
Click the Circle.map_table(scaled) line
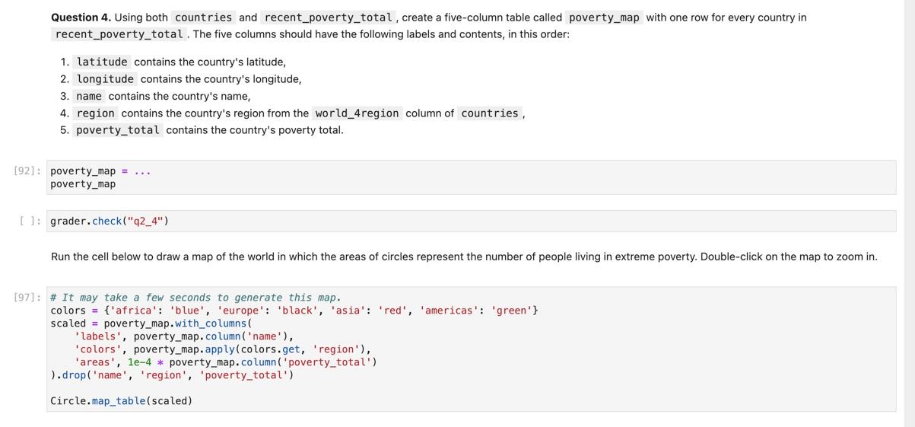[122, 401]
